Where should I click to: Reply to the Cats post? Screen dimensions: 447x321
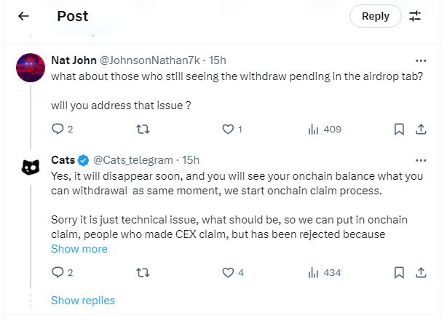(59, 272)
